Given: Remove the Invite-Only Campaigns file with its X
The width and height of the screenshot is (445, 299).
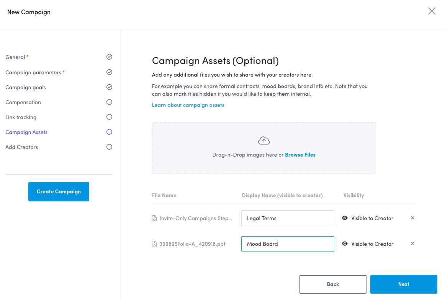Looking at the screenshot, I should 412,217.
